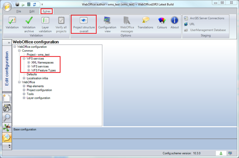
Task: Select Project - wms_test tree item
Action: [38, 55]
